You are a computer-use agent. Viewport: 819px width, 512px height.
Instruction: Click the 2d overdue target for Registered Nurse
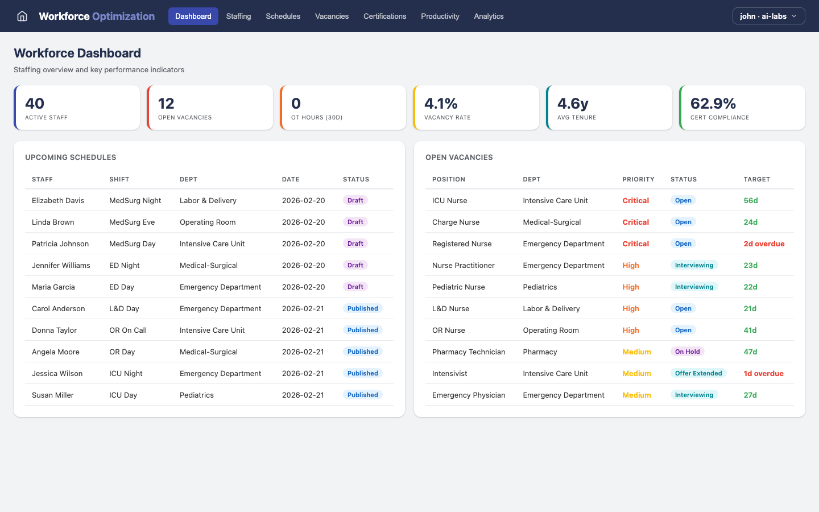tap(764, 243)
